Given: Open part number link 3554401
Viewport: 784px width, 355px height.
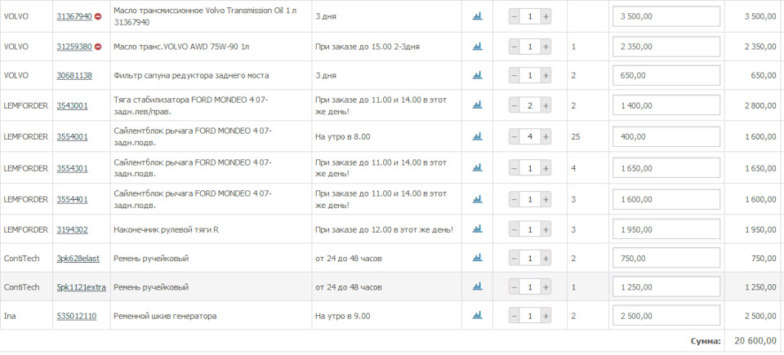Looking at the screenshot, I should 73,199.
